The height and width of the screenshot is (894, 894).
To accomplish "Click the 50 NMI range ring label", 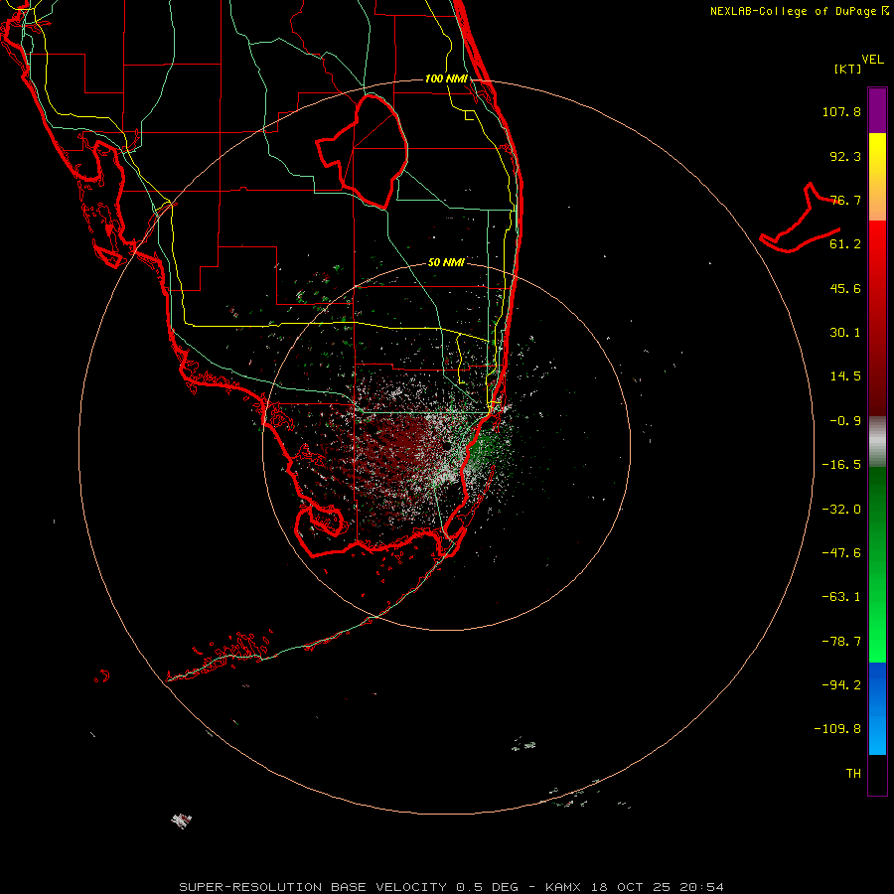I will tap(446, 262).
